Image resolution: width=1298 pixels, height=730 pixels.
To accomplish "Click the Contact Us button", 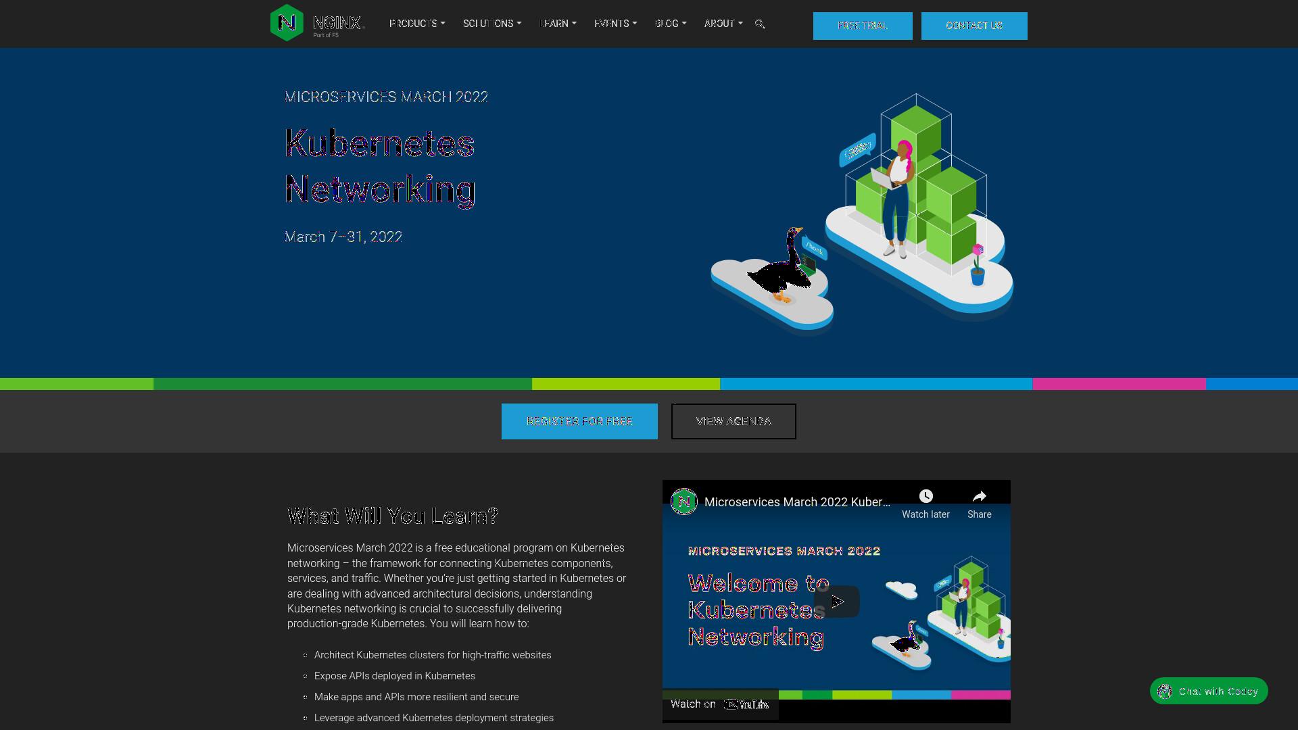I will 974,26.
